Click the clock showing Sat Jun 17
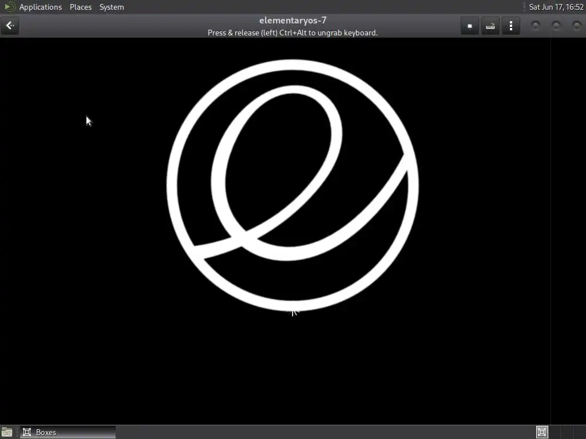Image resolution: width=586 pixels, height=439 pixels. point(556,7)
